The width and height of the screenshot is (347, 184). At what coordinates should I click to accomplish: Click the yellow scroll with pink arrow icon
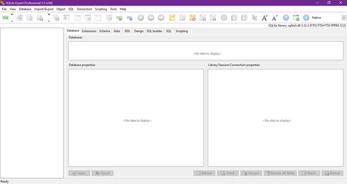tap(192, 18)
